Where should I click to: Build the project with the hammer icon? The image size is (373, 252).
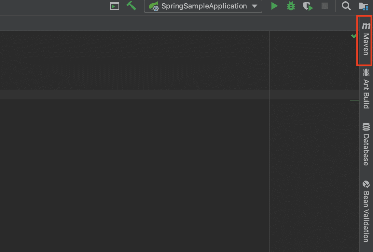pos(131,6)
